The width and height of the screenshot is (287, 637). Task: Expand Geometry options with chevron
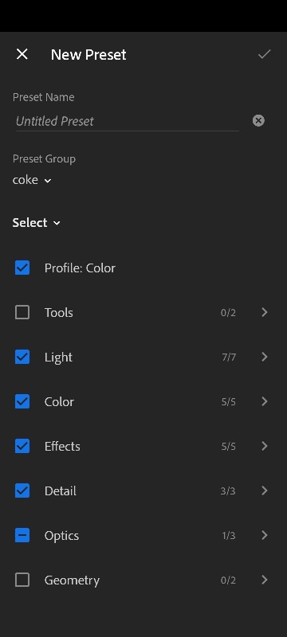[265, 580]
